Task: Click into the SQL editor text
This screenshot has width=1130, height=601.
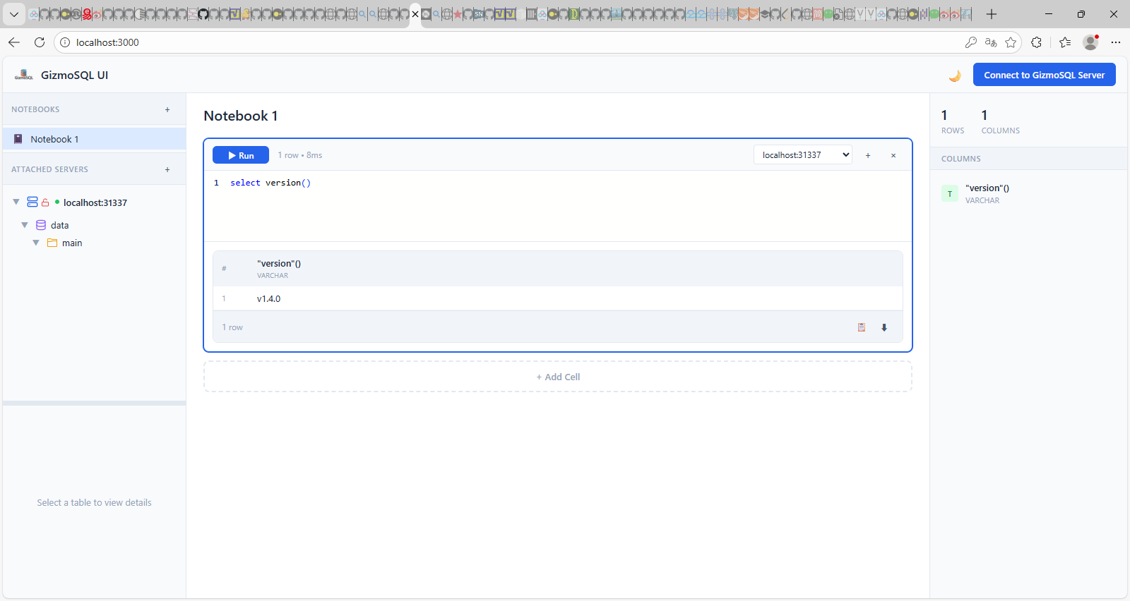Action: point(270,183)
